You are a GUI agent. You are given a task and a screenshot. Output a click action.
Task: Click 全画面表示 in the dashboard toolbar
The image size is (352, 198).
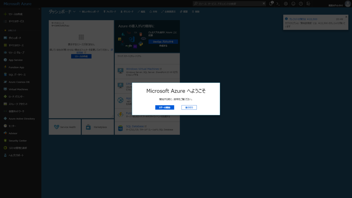point(168,12)
